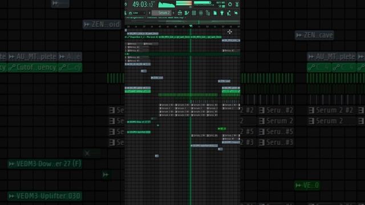
Task: Click the circular power icon at top right
Action: 230,4
